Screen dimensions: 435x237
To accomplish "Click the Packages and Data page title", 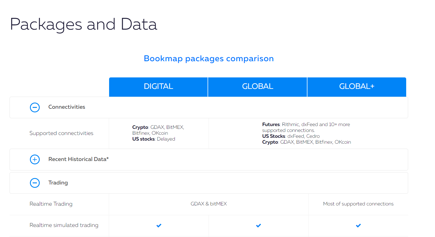I will (83, 24).
